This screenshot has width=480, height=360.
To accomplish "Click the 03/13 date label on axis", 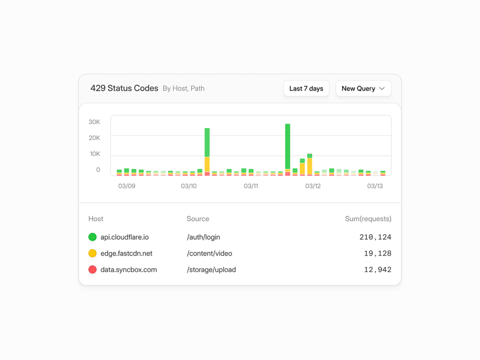I will coord(375,186).
